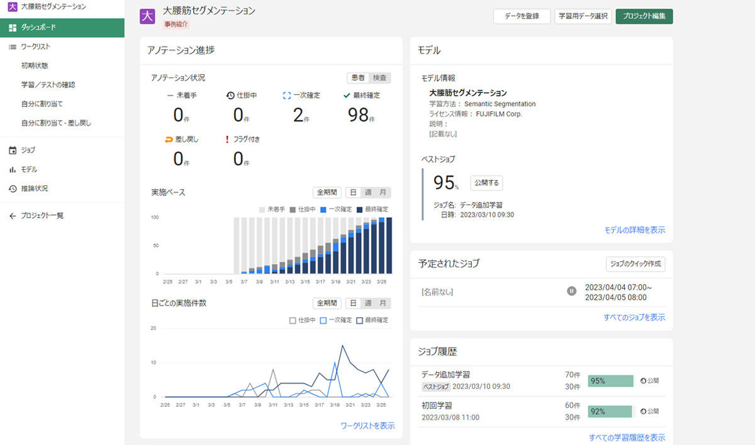Click the back arrow icon beside プロジェクト一覧
The image size is (755, 445).
click(13, 216)
